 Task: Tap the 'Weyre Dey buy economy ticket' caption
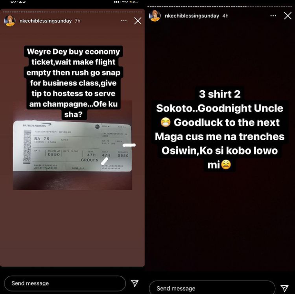[x=73, y=83]
